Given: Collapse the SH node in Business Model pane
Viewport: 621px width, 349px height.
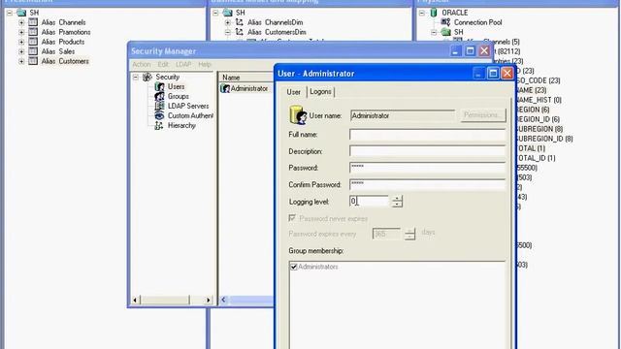Looking at the screenshot, I should 215,13.
